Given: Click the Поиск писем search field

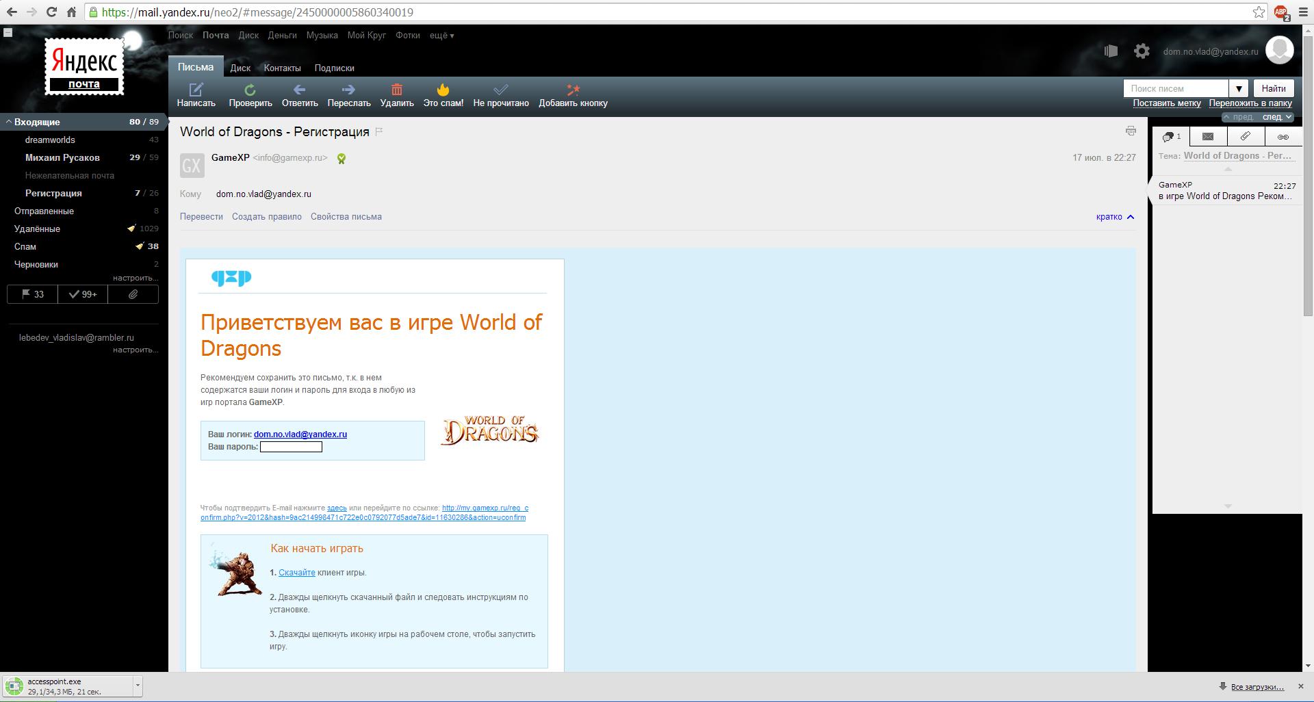Looking at the screenshot, I should point(1176,88).
